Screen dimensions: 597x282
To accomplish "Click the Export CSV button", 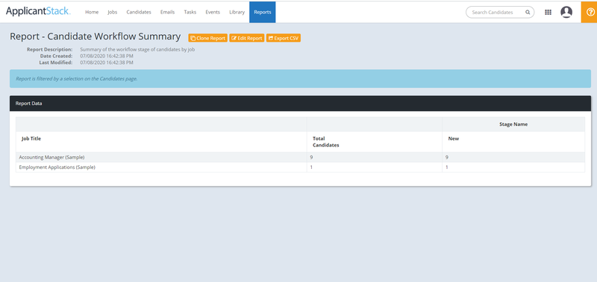I will pyautogui.click(x=284, y=38).
